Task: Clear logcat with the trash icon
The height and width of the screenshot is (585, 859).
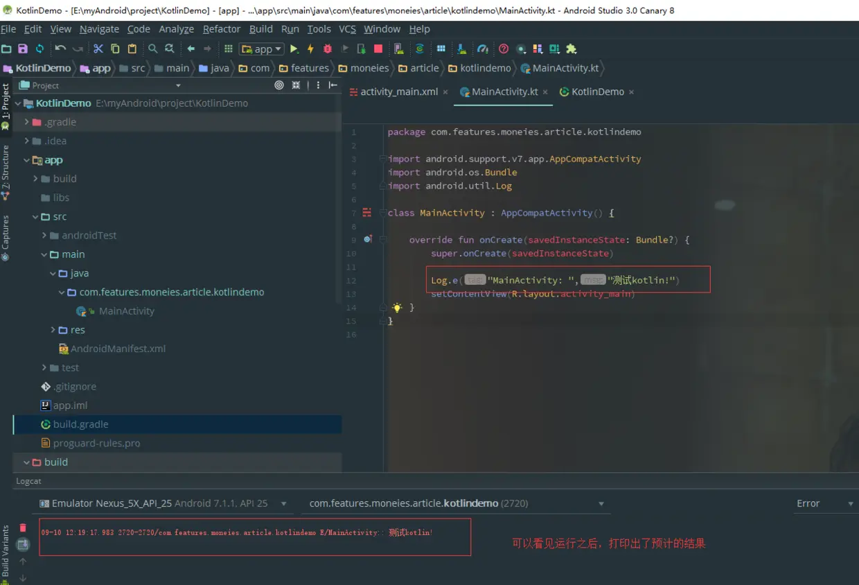Action: pyautogui.click(x=23, y=528)
